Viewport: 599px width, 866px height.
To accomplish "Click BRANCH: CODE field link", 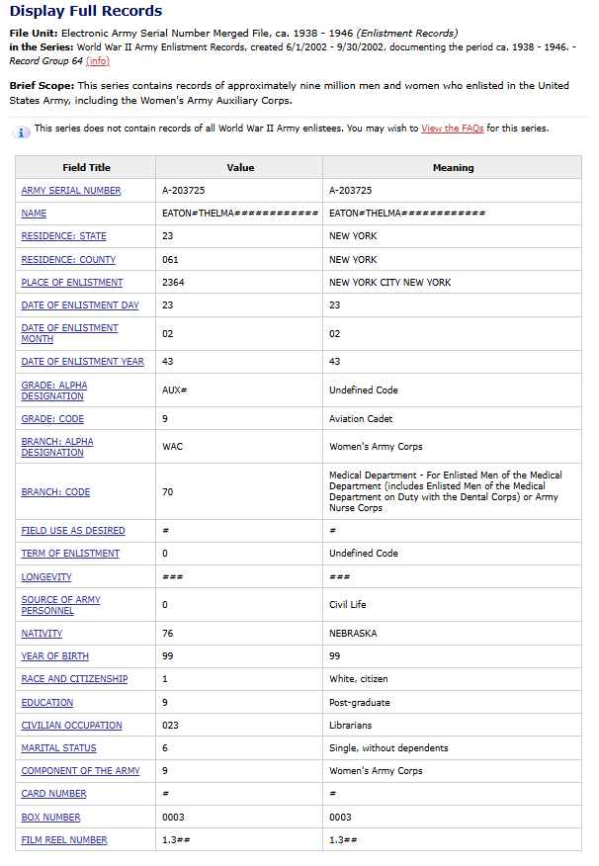I will (55, 492).
